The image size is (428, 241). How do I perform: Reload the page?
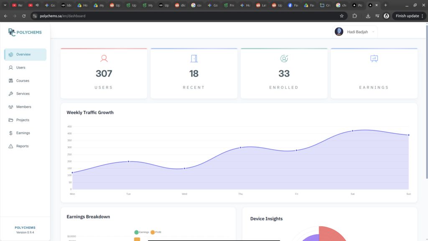click(x=24, y=16)
